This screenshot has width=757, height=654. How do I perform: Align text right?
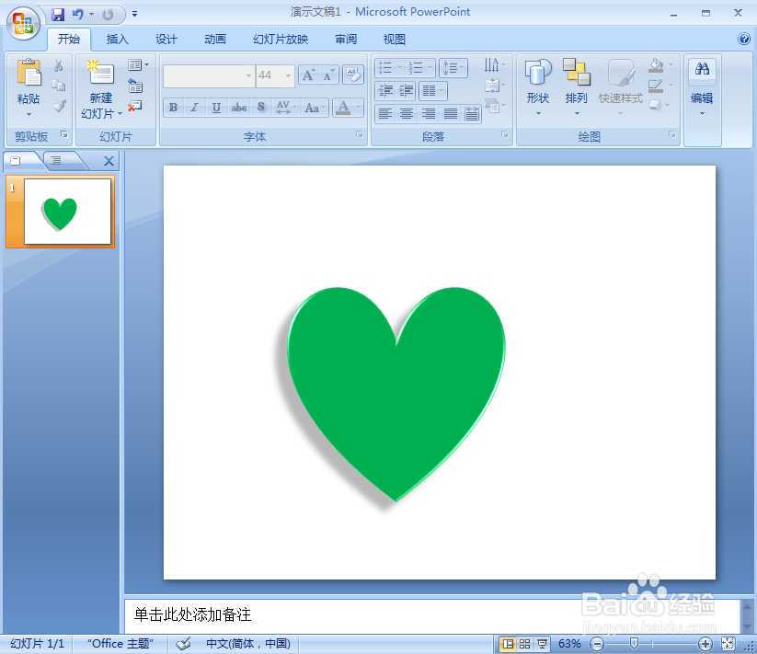pyautogui.click(x=429, y=114)
